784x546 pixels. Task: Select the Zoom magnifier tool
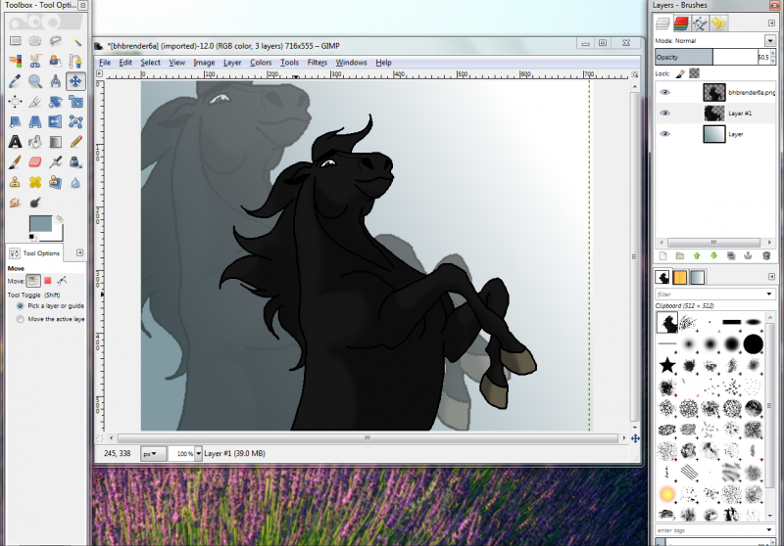[x=35, y=81]
